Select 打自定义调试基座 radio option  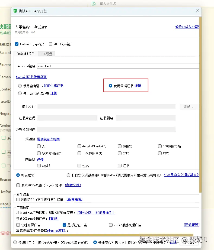coord(68,175)
